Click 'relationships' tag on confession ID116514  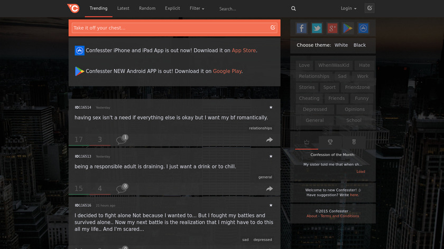click(x=260, y=128)
